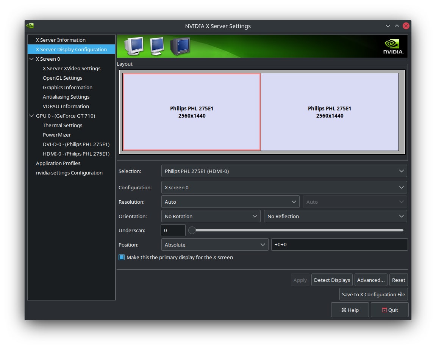Click Detect Displays button
Screen dimensions: 436x349
[332, 280]
